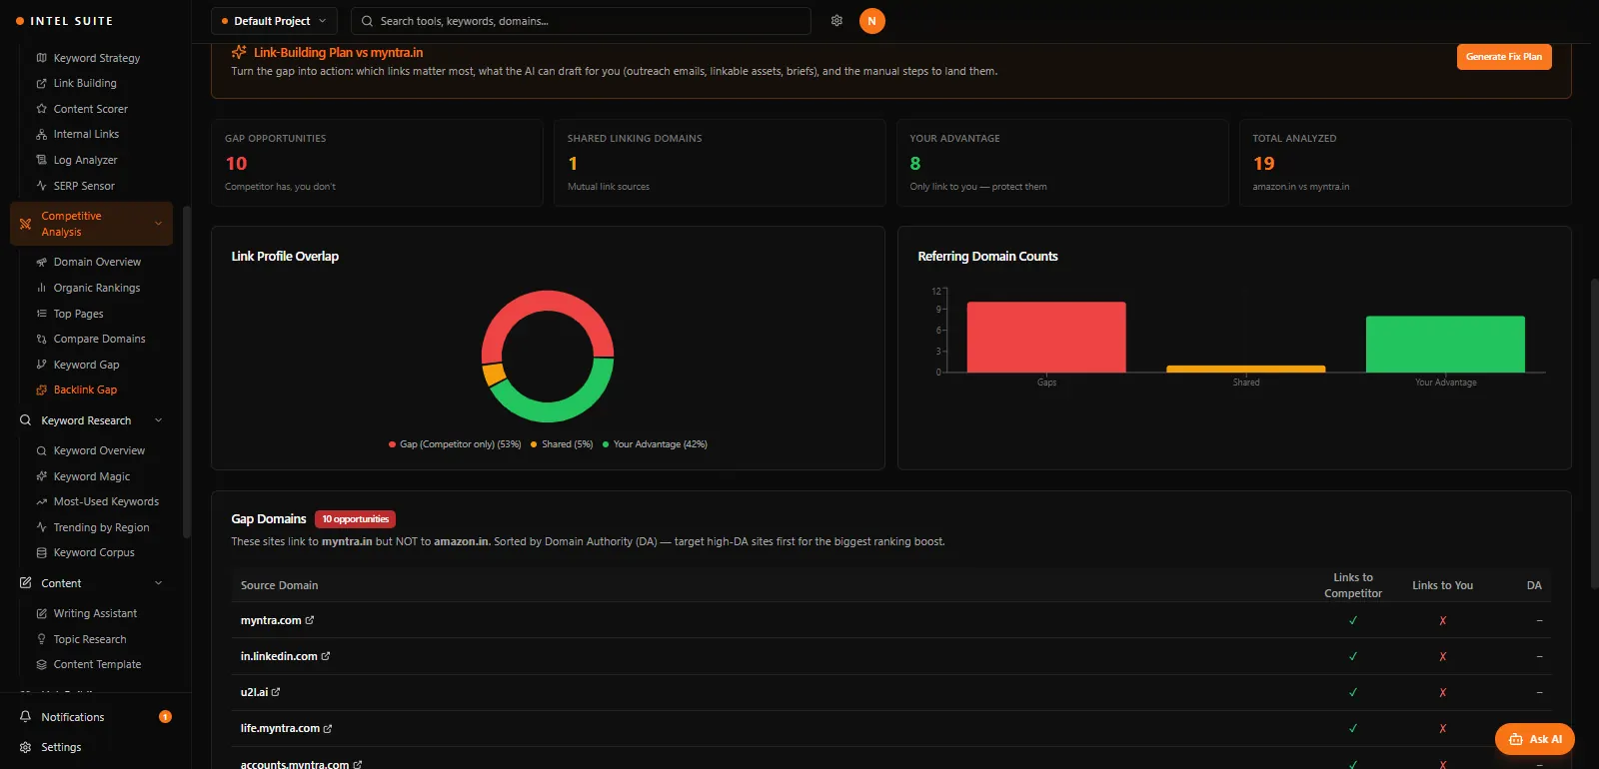Image resolution: width=1599 pixels, height=769 pixels.
Task: Open the user avatar N menu
Action: 871,21
